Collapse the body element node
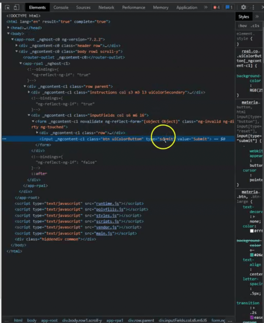This screenshot has height=323, width=264. coord(8,33)
